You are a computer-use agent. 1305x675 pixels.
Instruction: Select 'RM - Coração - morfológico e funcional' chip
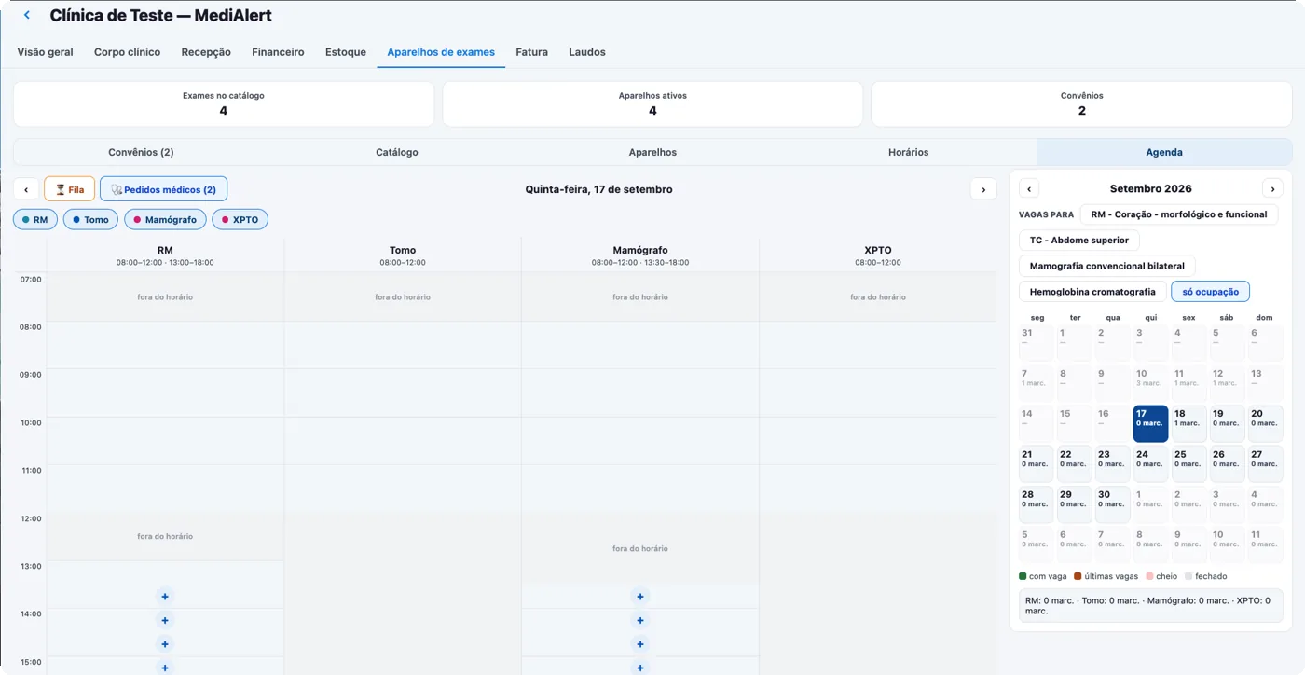point(1179,214)
